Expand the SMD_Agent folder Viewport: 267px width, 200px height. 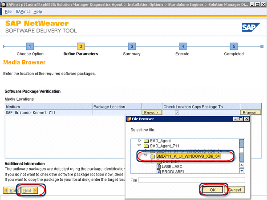coord(139,140)
